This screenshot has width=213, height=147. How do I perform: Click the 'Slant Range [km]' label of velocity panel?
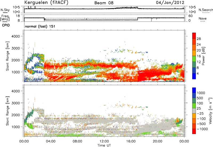point(7,111)
